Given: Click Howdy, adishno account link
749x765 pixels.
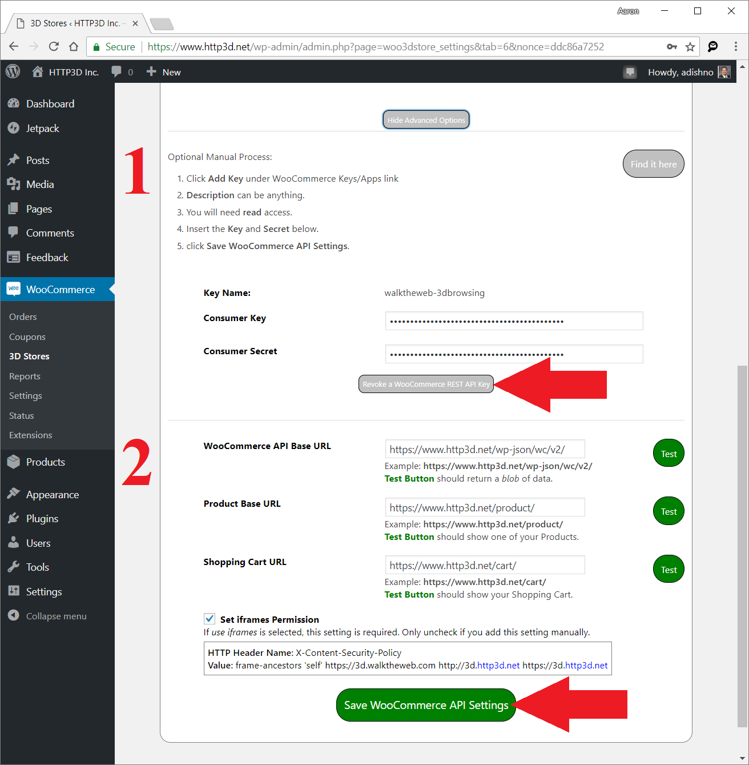Looking at the screenshot, I should pos(680,72).
